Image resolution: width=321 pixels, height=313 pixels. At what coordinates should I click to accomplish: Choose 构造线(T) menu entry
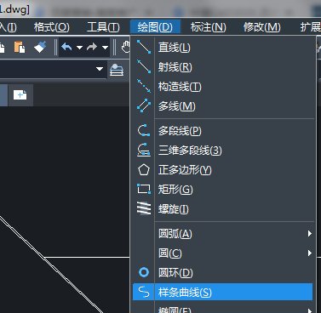click(x=223, y=86)
